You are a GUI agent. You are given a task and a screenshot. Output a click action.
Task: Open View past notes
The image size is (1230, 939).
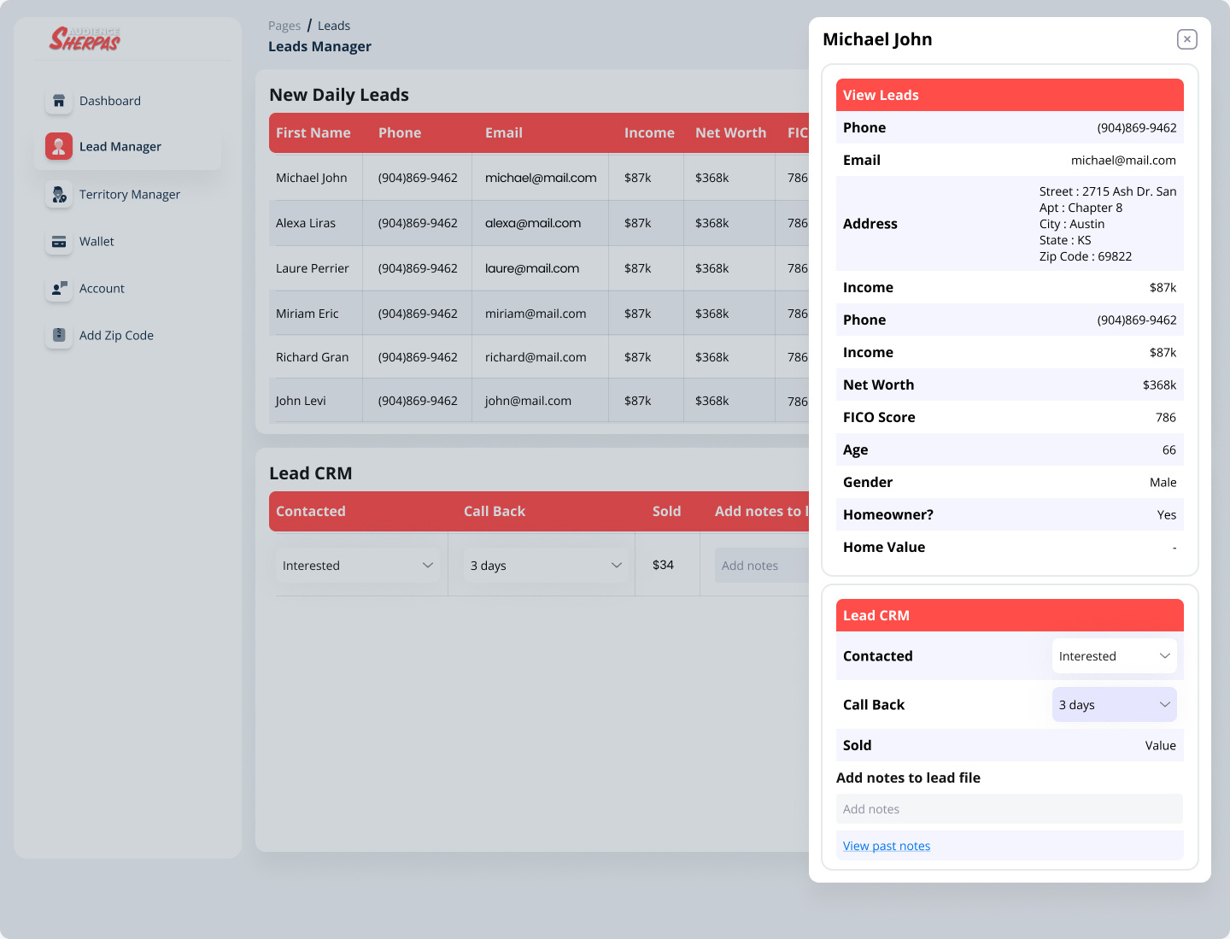[x=886, y=845]
